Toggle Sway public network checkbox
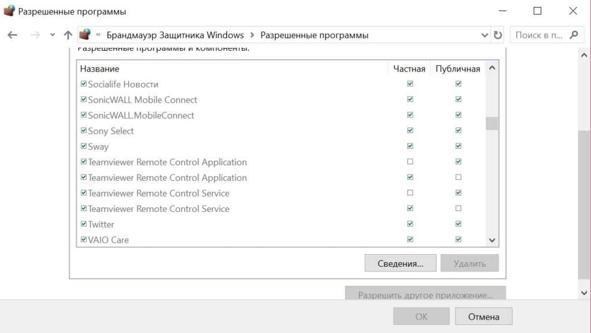The image size is (591, 333). [458, 146]
